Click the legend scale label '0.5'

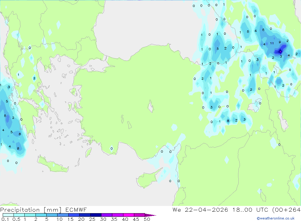16,219
